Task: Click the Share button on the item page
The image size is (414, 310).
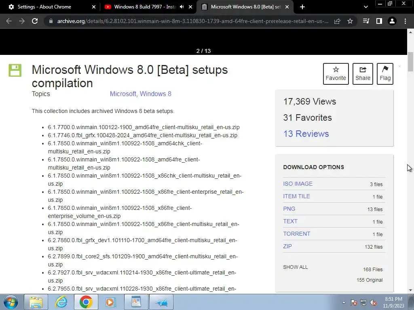Action: pyautogui.click(x=363, y=74)
